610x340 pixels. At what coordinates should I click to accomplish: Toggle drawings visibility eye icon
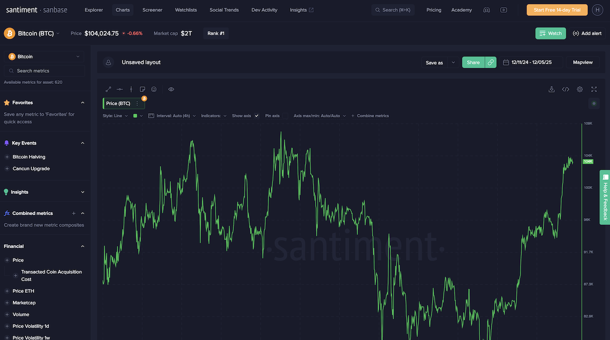coord(171,89)
